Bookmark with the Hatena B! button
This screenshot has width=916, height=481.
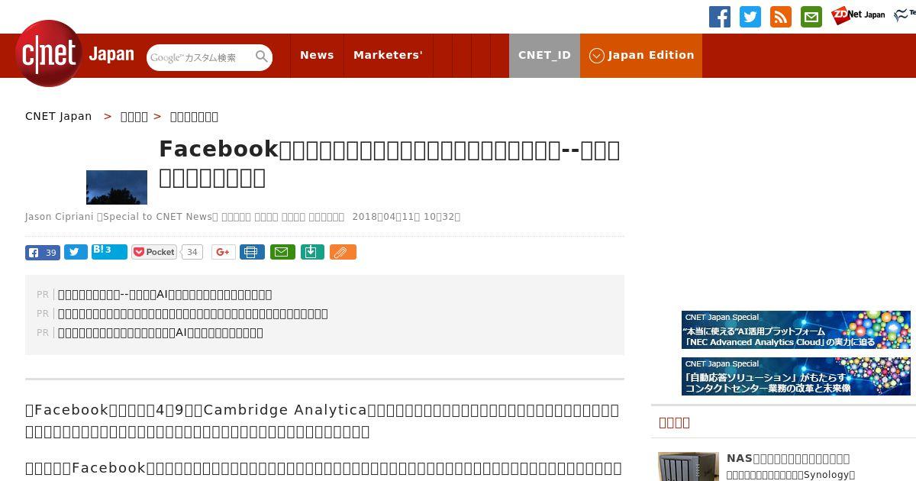pos(109,251)
